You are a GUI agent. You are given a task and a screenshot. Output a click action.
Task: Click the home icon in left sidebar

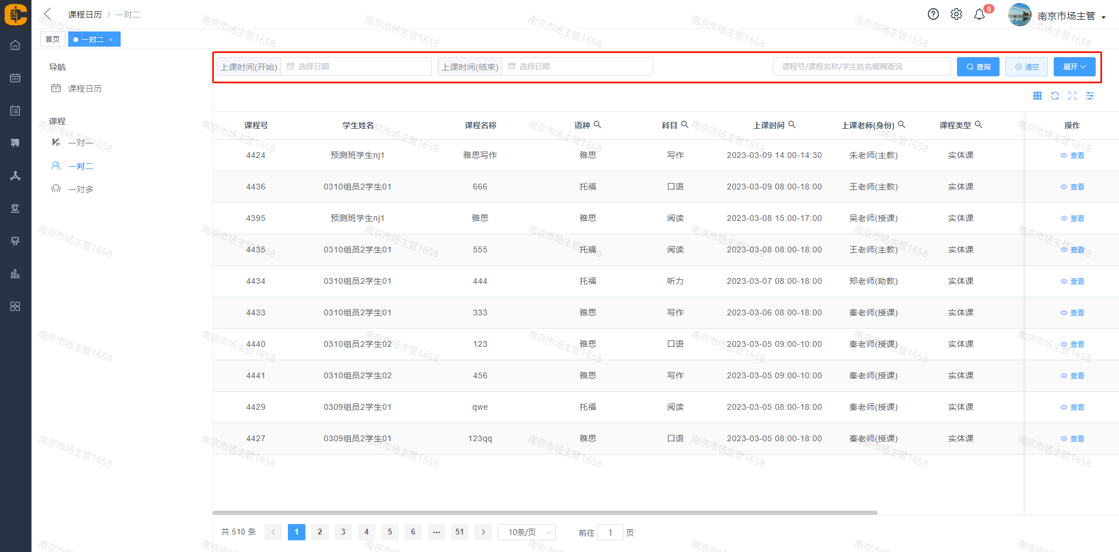click(x=15, y=45)
